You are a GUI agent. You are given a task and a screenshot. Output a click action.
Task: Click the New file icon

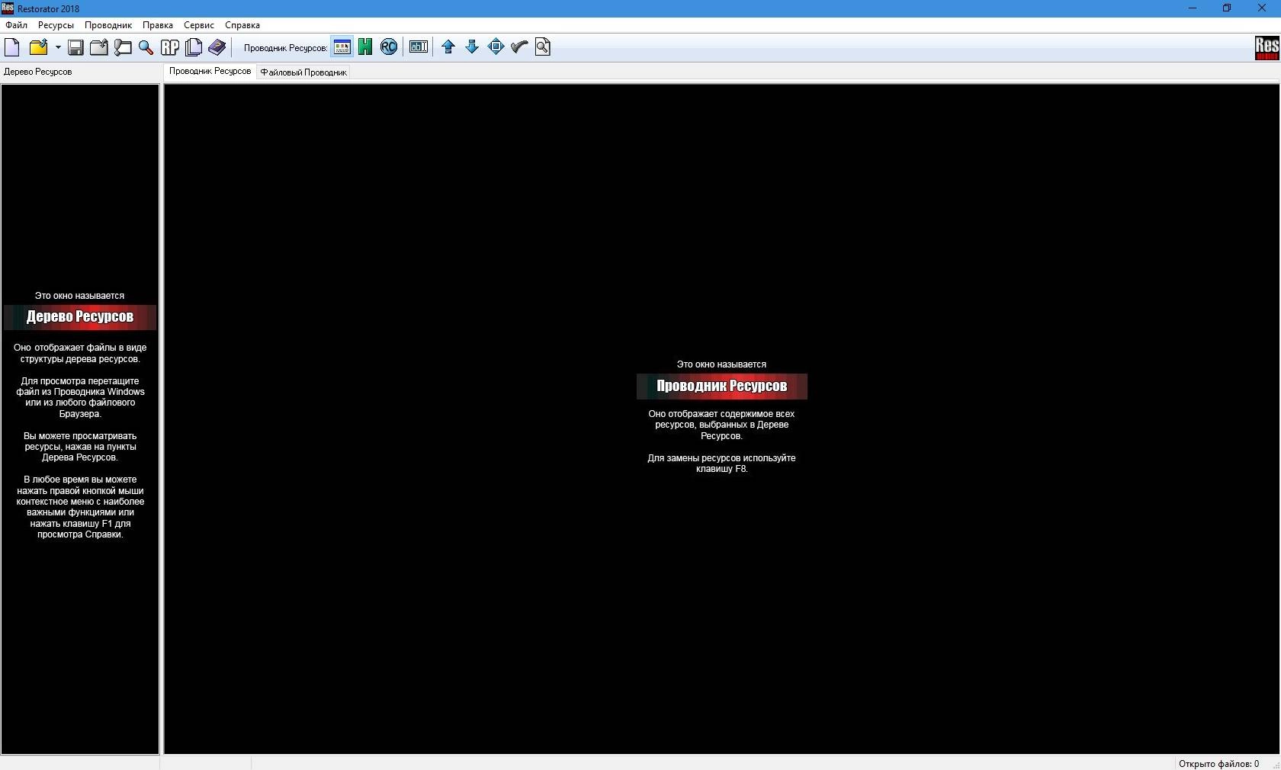(x=12, y=47)
